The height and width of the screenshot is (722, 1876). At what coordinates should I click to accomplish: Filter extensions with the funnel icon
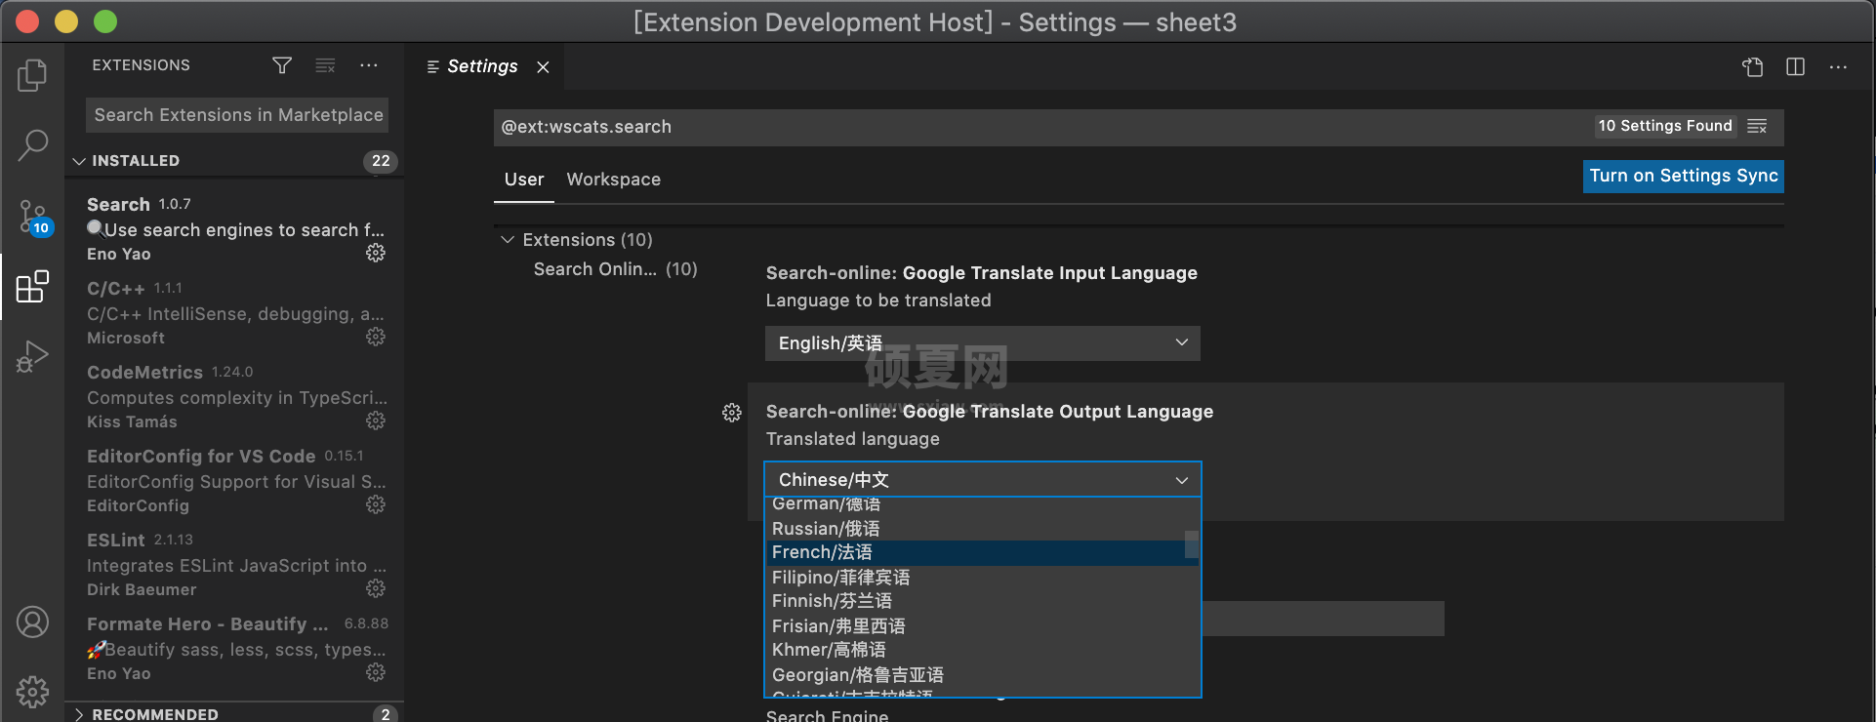click(282, 65)
